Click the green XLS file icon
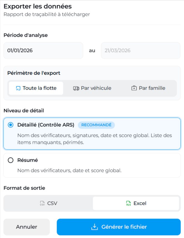This screenshot has height=238, width=184. [128, 203]
